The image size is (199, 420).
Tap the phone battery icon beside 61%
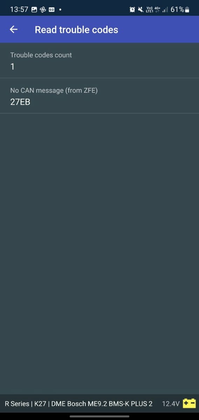pos(187,9)
